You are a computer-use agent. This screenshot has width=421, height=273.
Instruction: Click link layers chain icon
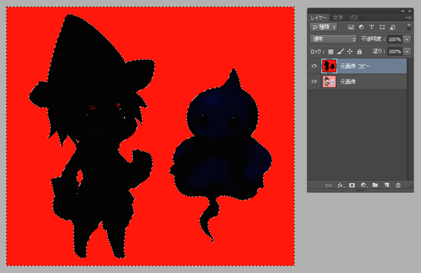pyautogui.click(x=328, y=185)
